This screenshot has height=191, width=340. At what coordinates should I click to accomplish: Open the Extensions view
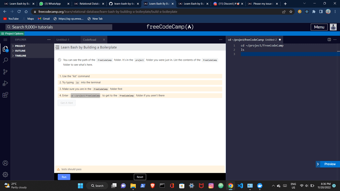click(x=5, y=95)
